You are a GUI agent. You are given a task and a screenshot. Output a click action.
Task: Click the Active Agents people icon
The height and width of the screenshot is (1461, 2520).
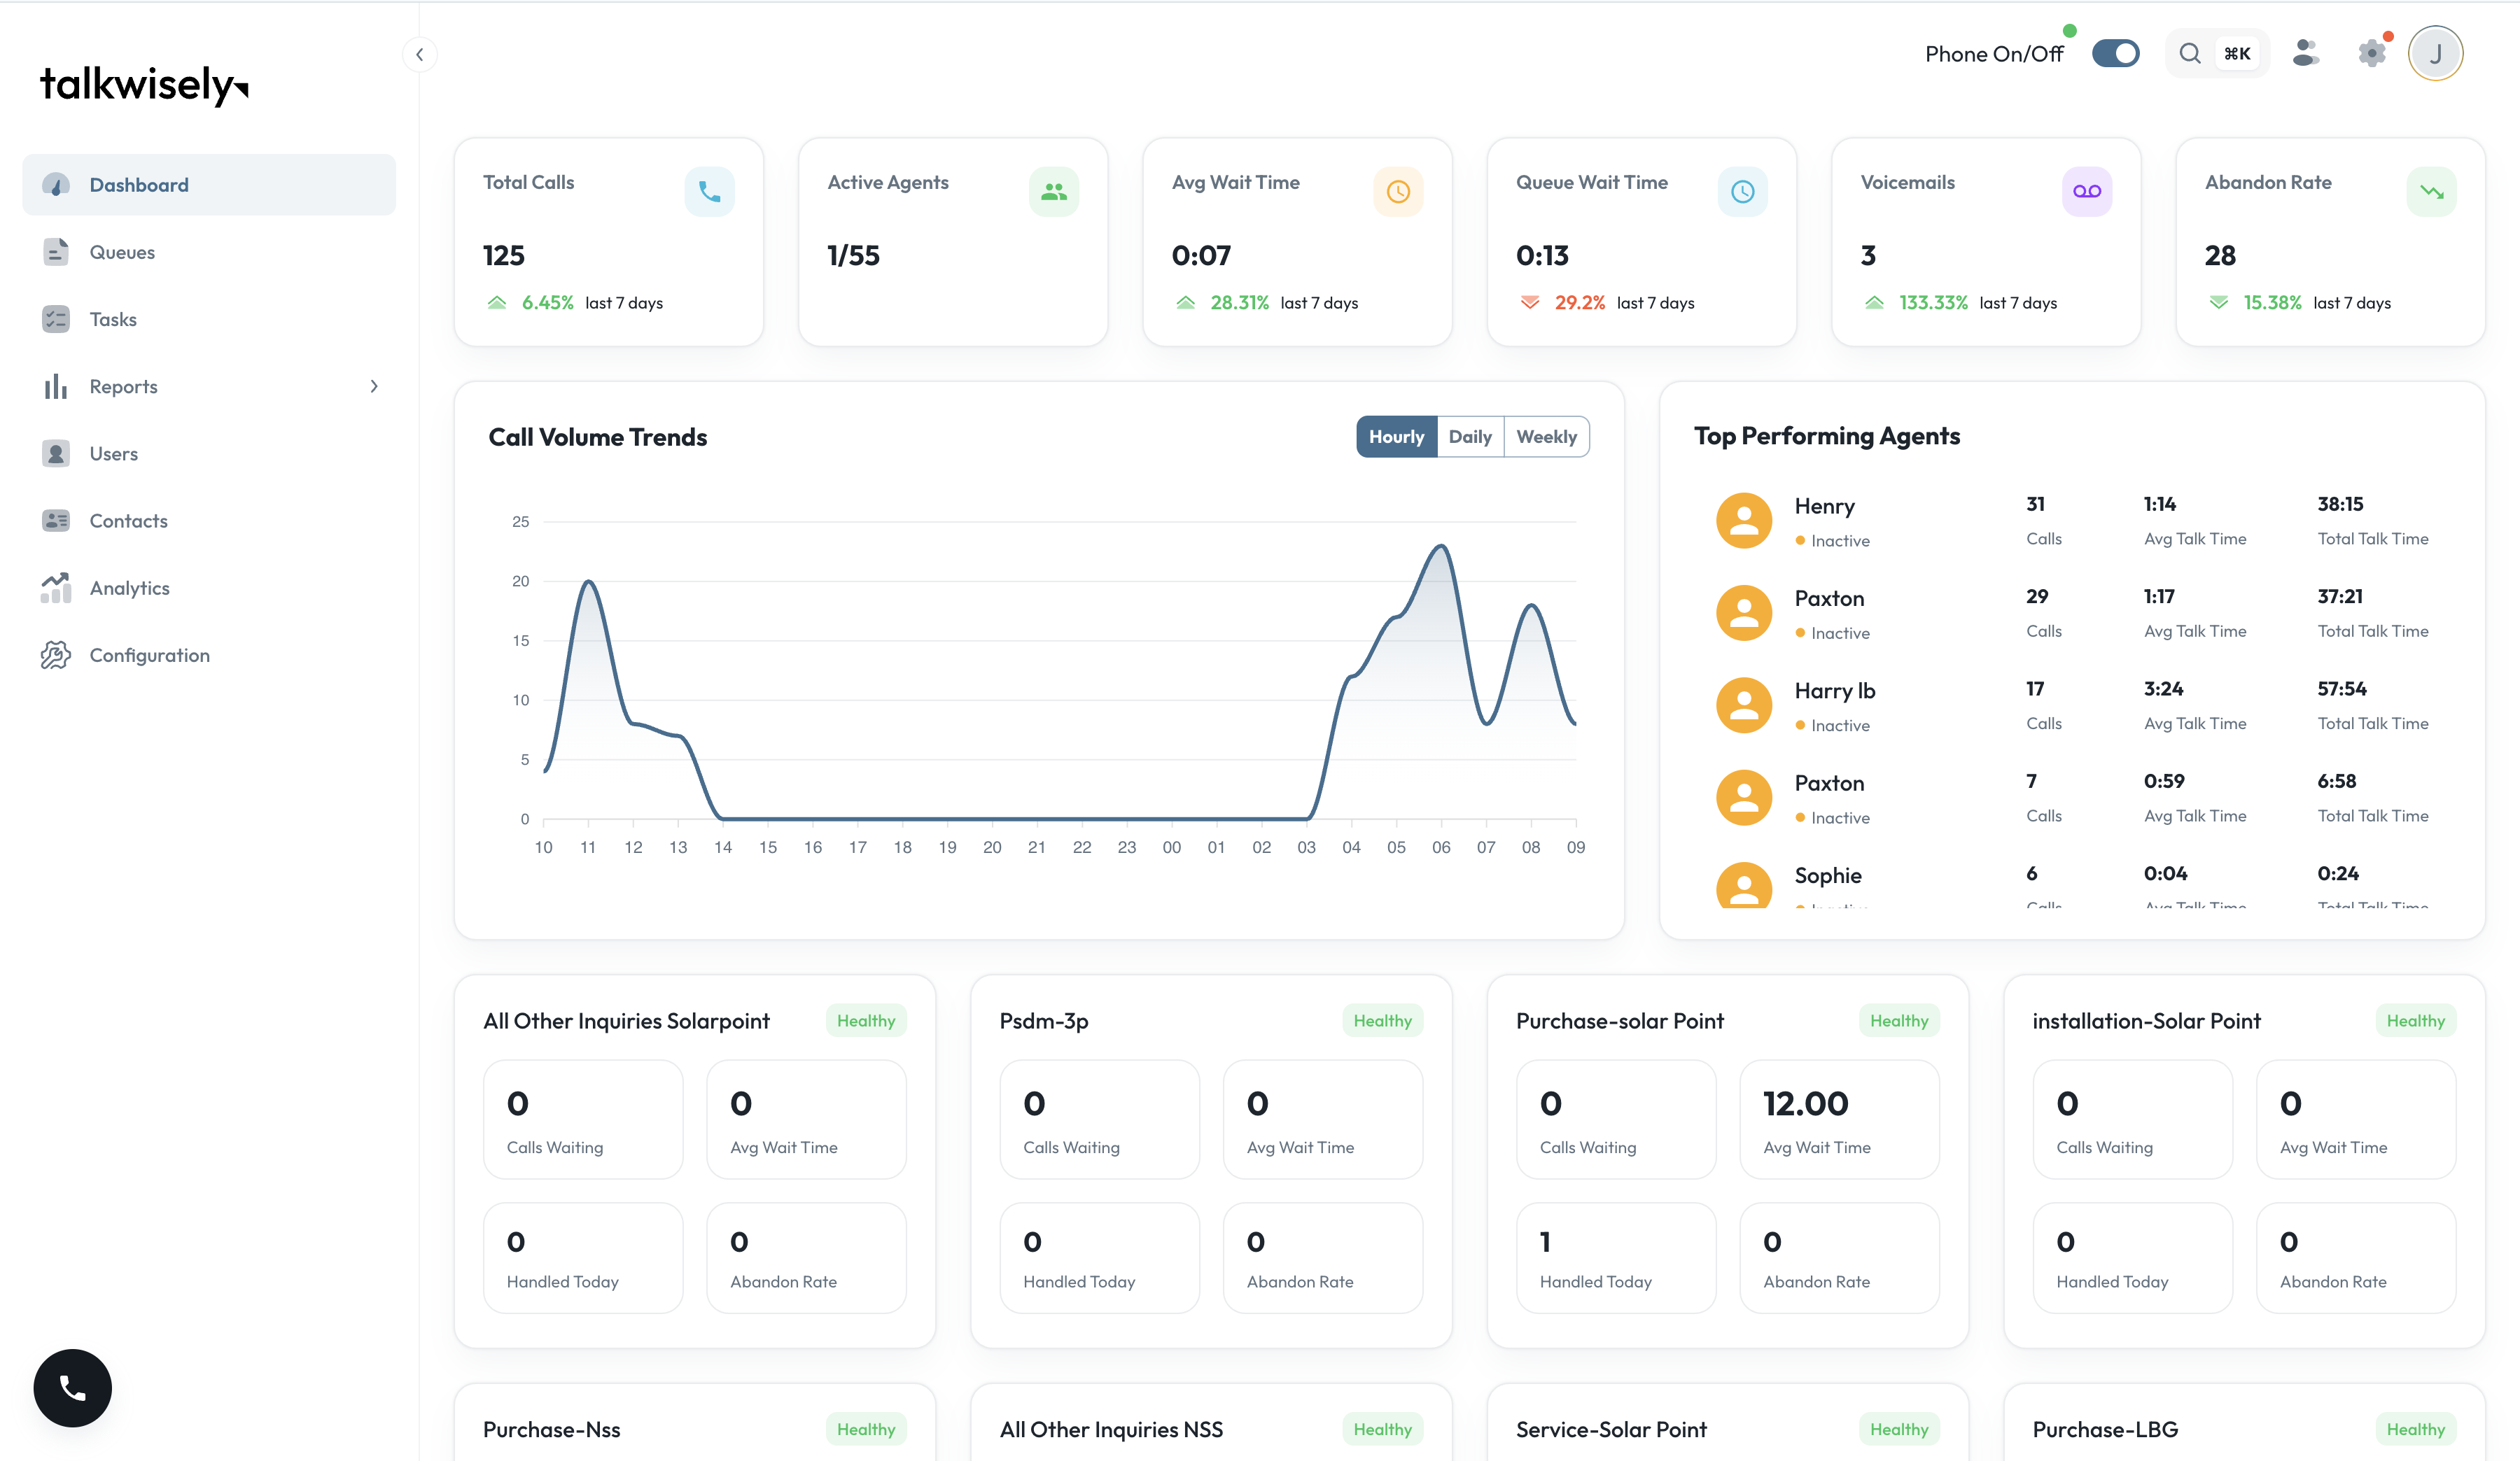pyautogui.click(x=1053, y=192)
